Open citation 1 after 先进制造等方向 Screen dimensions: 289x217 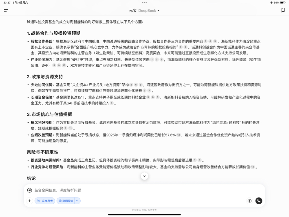pyautogui.click(x=152, y=59)
